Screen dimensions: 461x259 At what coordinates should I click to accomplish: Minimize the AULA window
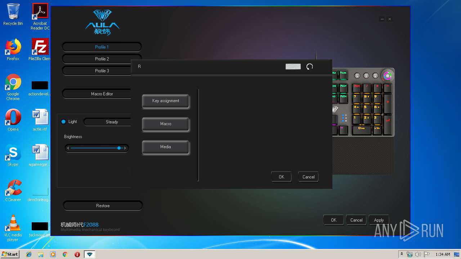pyautogui.click(x=382, y=19)
